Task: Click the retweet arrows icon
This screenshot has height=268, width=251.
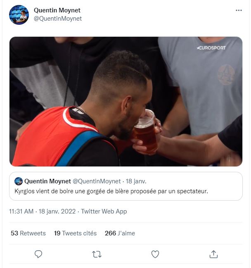Action: click(97, 254)
